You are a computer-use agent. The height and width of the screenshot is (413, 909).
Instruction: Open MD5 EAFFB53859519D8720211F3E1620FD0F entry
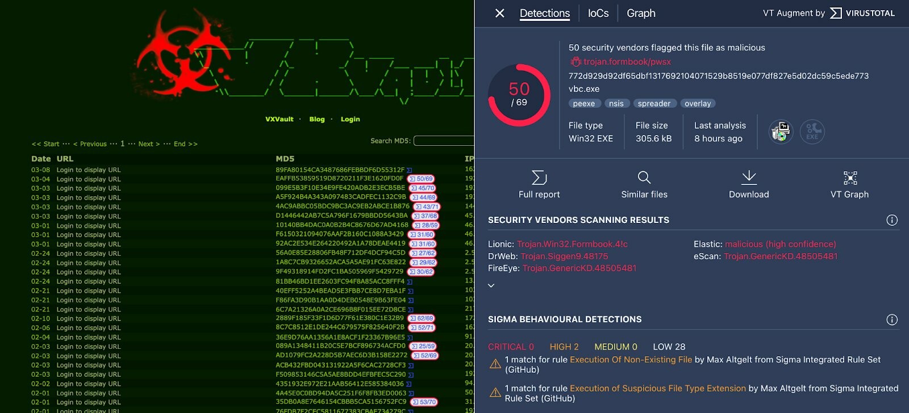coord(340,179)
